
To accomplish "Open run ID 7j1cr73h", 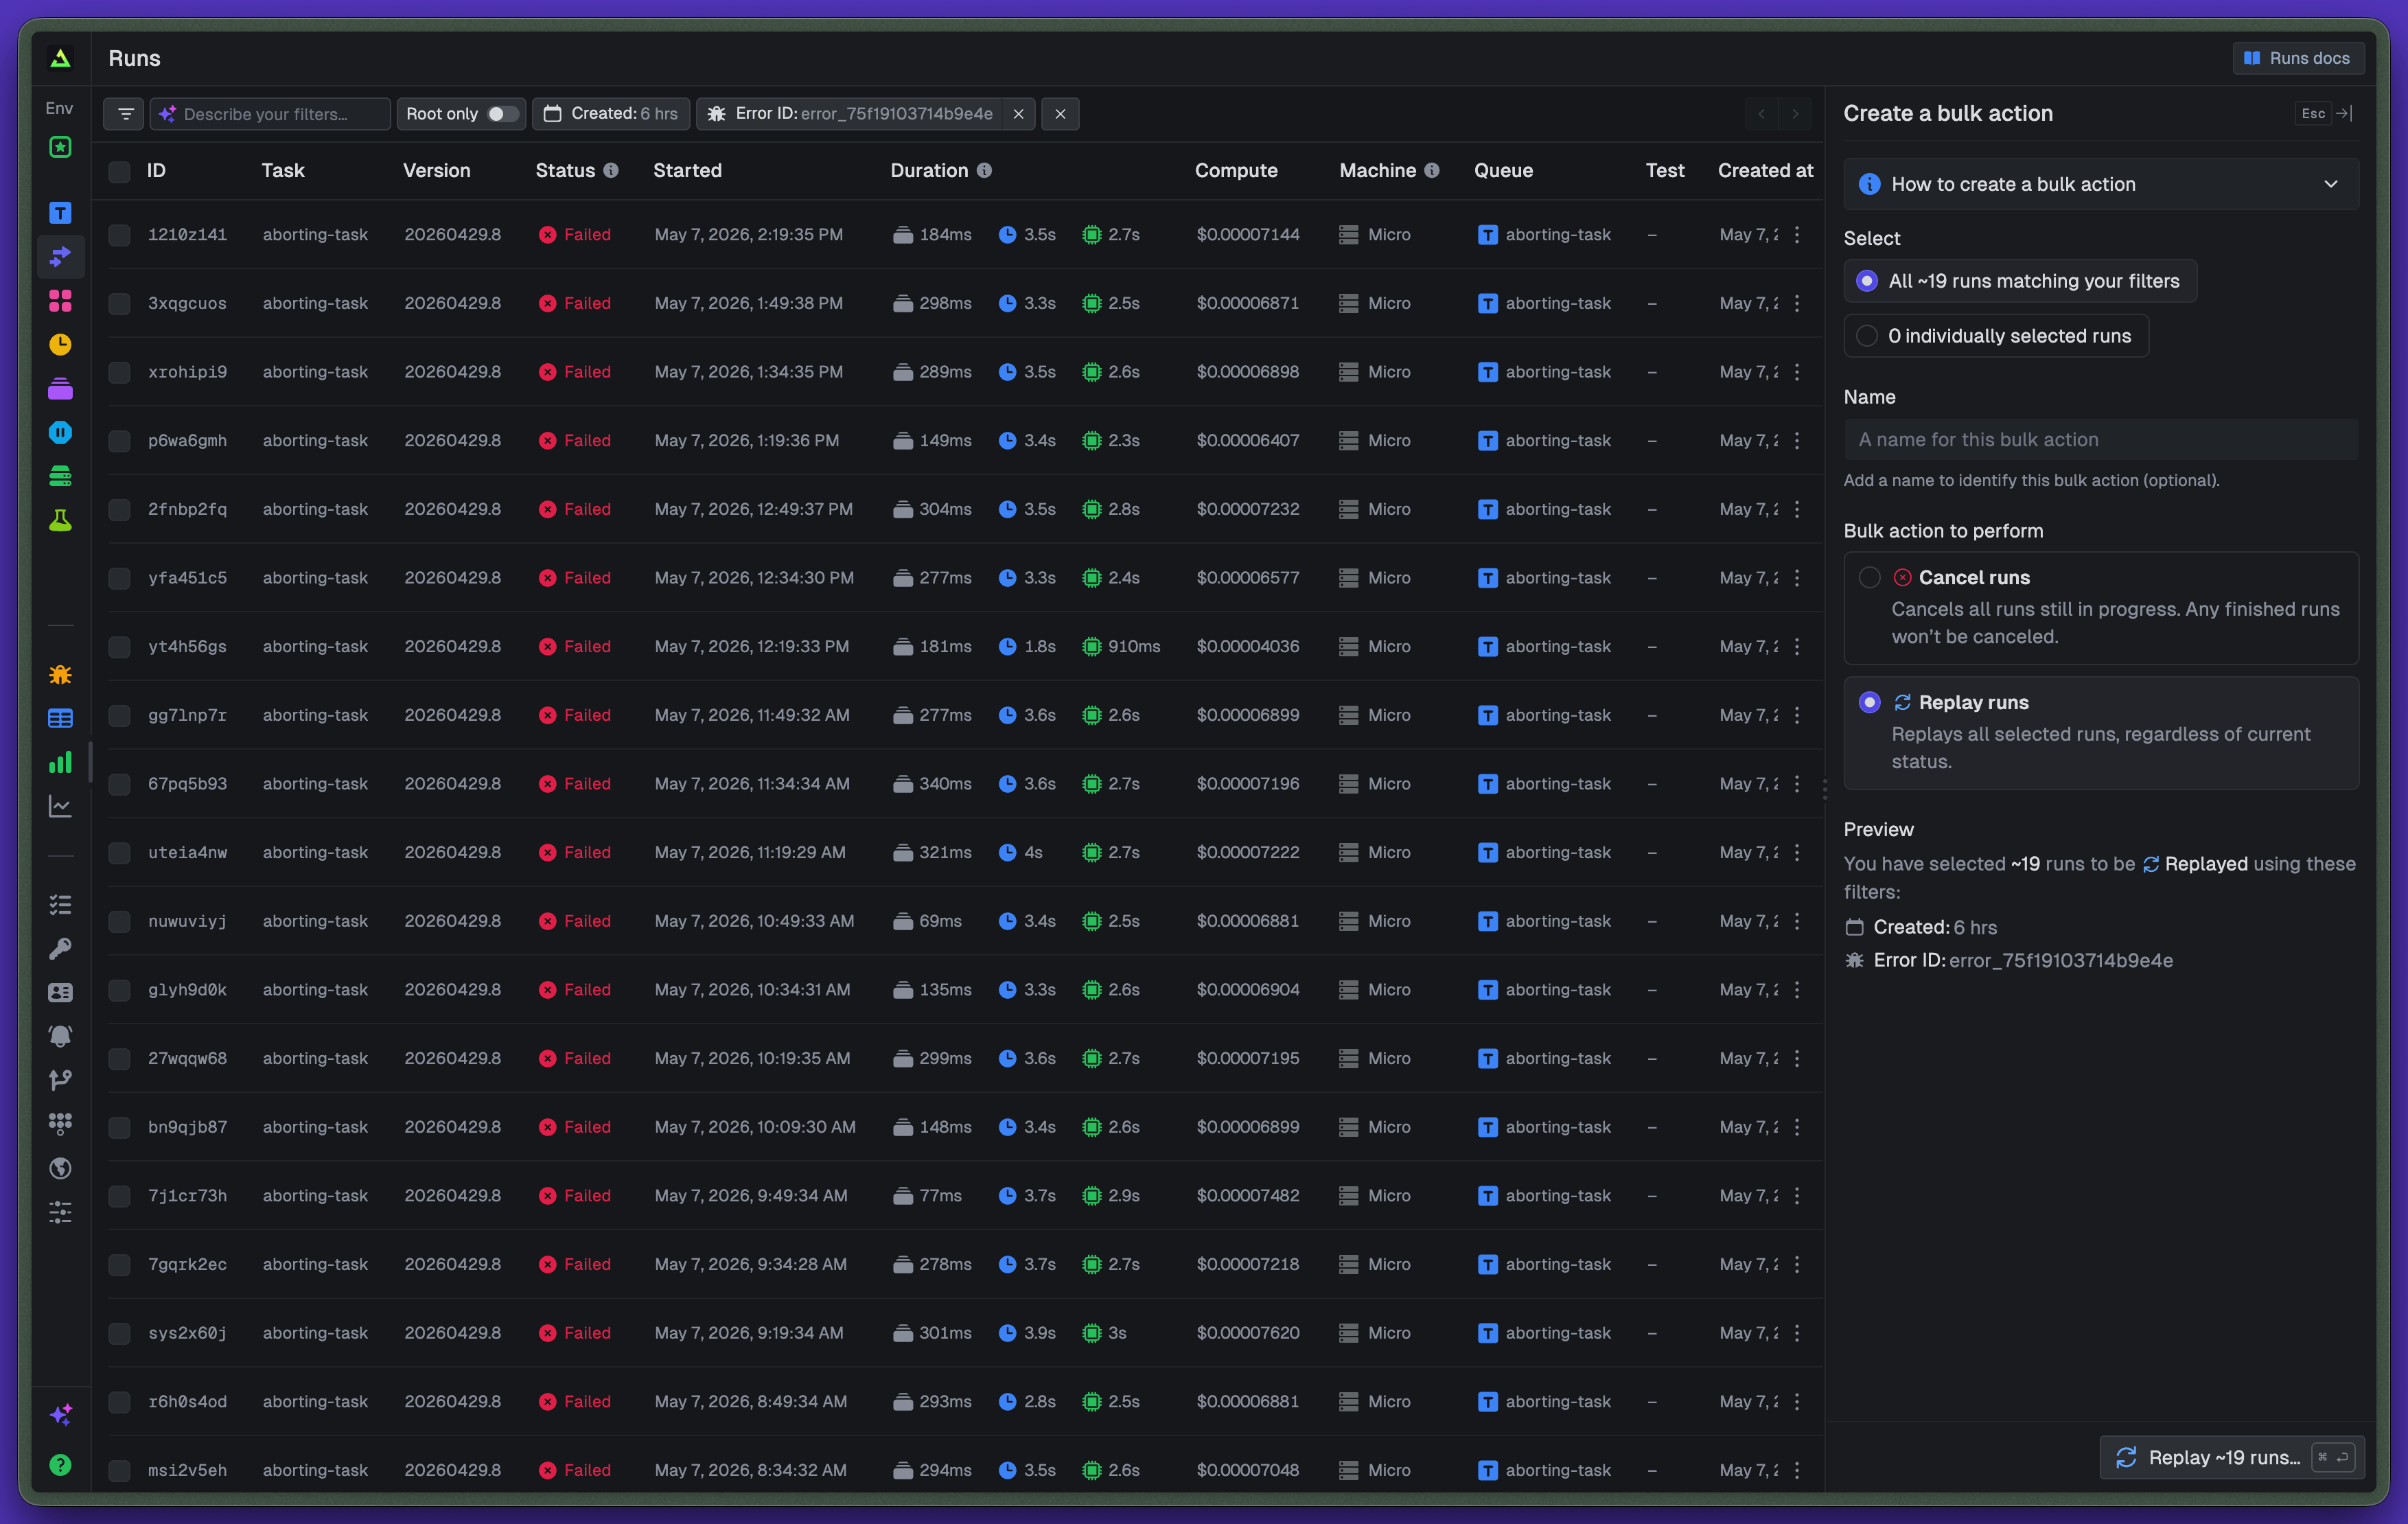I will tap(187, 1196).
